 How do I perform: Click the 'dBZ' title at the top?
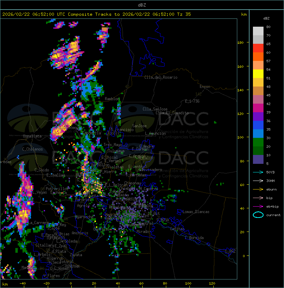point(142,5)
